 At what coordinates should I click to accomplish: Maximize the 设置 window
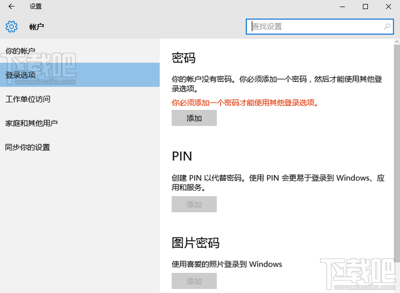[x=365, y=6]
